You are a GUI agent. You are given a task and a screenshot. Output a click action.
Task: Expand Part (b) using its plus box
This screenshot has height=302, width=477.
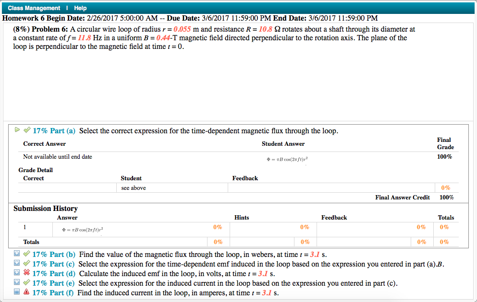click(x=17, y=254)
